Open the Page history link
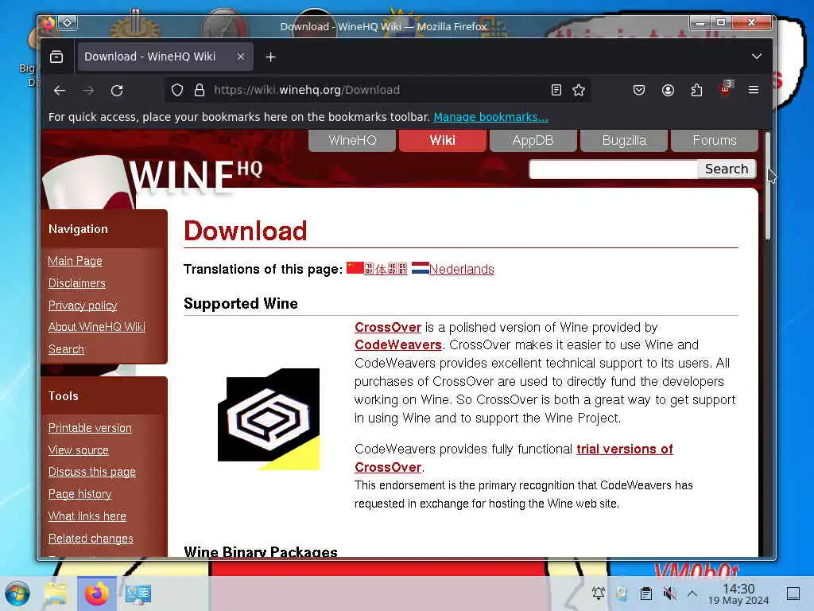The image size is (814, 611). tap(80, 494)
